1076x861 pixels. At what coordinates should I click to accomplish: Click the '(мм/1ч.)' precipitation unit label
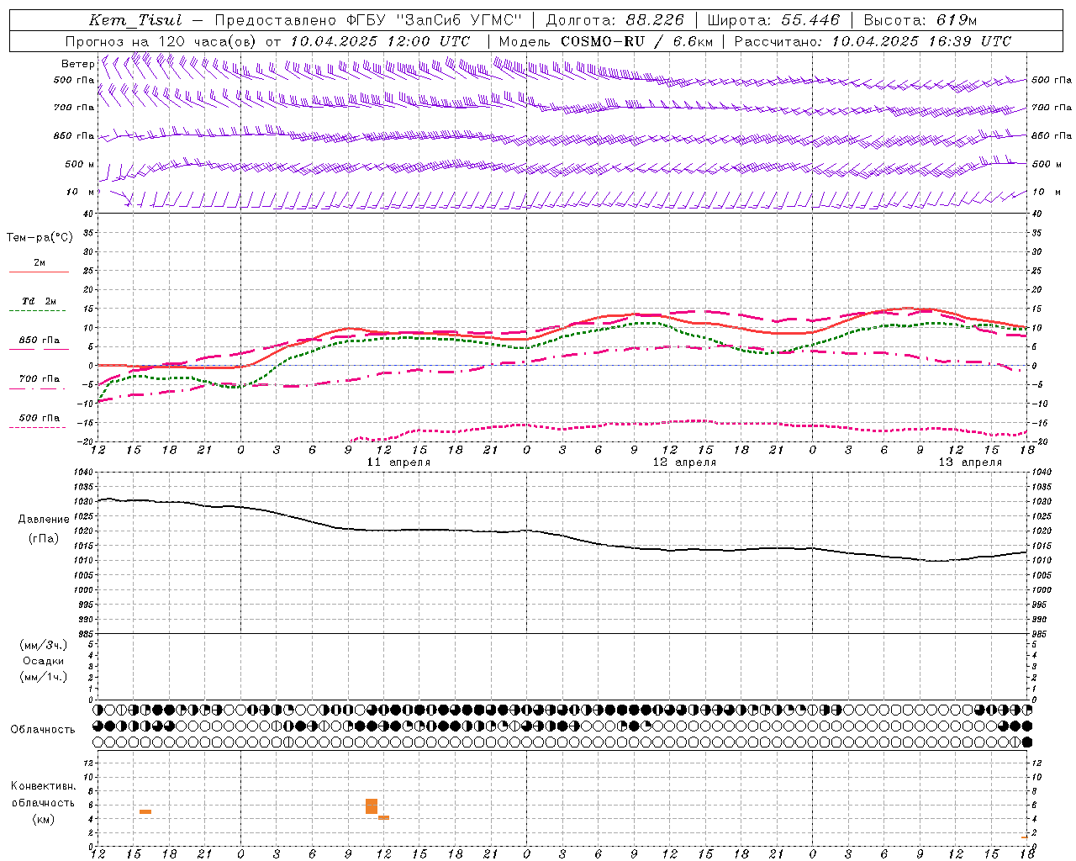(44, 678)
